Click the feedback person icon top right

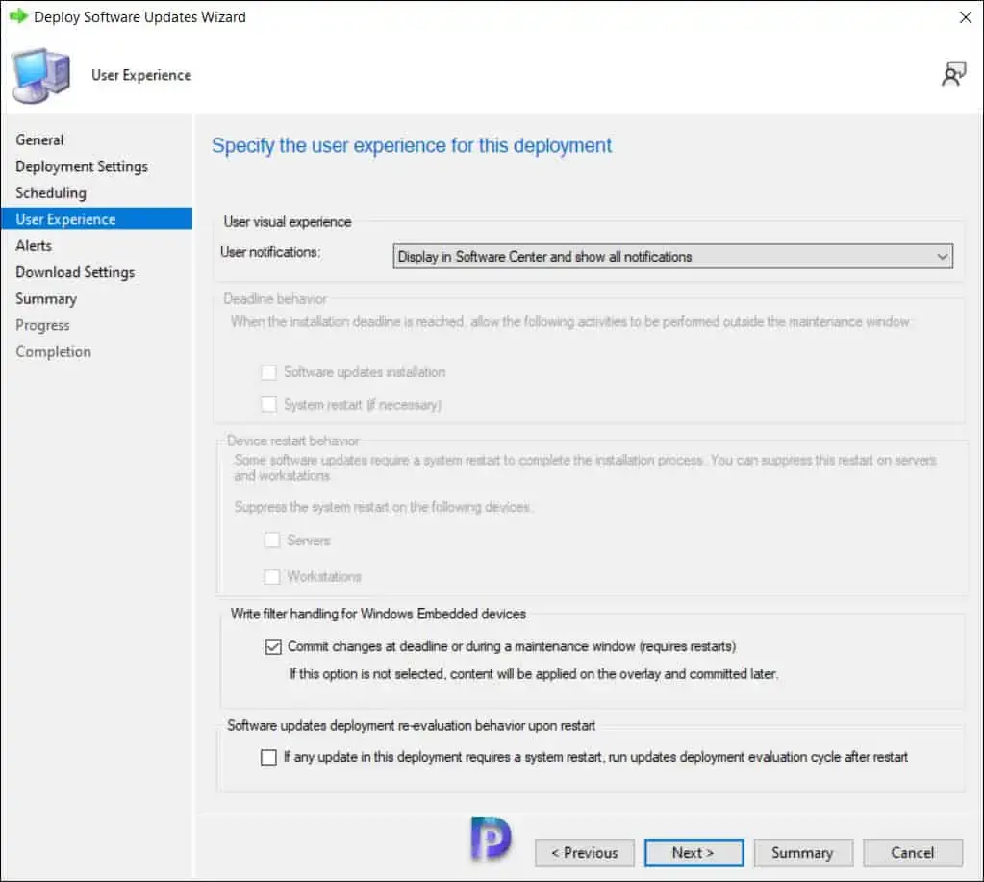(x=954, y=74)
